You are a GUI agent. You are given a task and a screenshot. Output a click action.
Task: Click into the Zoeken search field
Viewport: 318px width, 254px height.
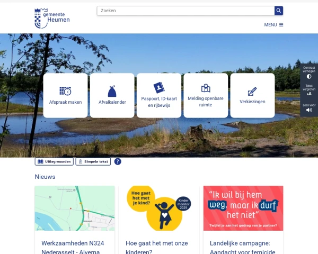pyautogui.click(x=186, y=11)
